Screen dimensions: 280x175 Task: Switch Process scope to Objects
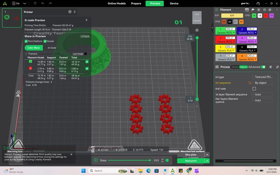tap(243, 67)
